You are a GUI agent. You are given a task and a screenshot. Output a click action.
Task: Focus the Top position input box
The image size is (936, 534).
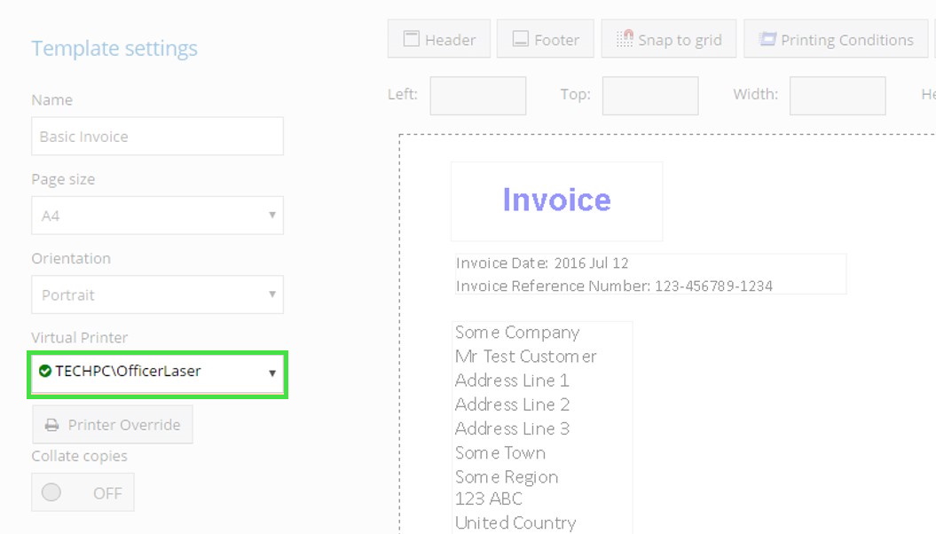click(x=649, y=96)
